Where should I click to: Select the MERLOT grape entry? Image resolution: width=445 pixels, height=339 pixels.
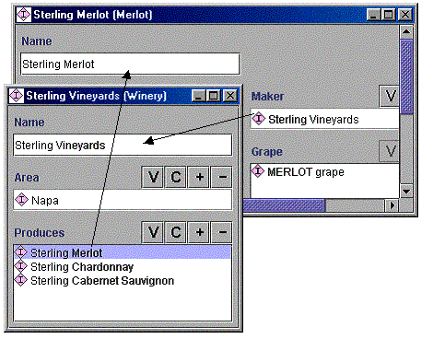[x=325, y=171]
